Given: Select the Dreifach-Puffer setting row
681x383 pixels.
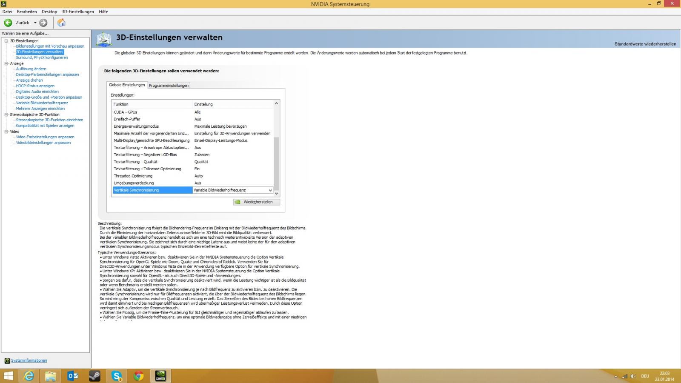Looking at the screenshot, I should 193,119.
